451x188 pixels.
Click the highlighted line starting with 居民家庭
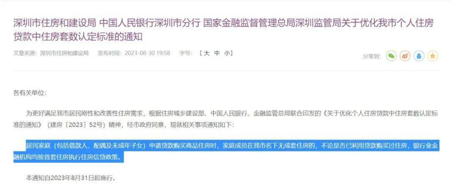tap(232, 145)
